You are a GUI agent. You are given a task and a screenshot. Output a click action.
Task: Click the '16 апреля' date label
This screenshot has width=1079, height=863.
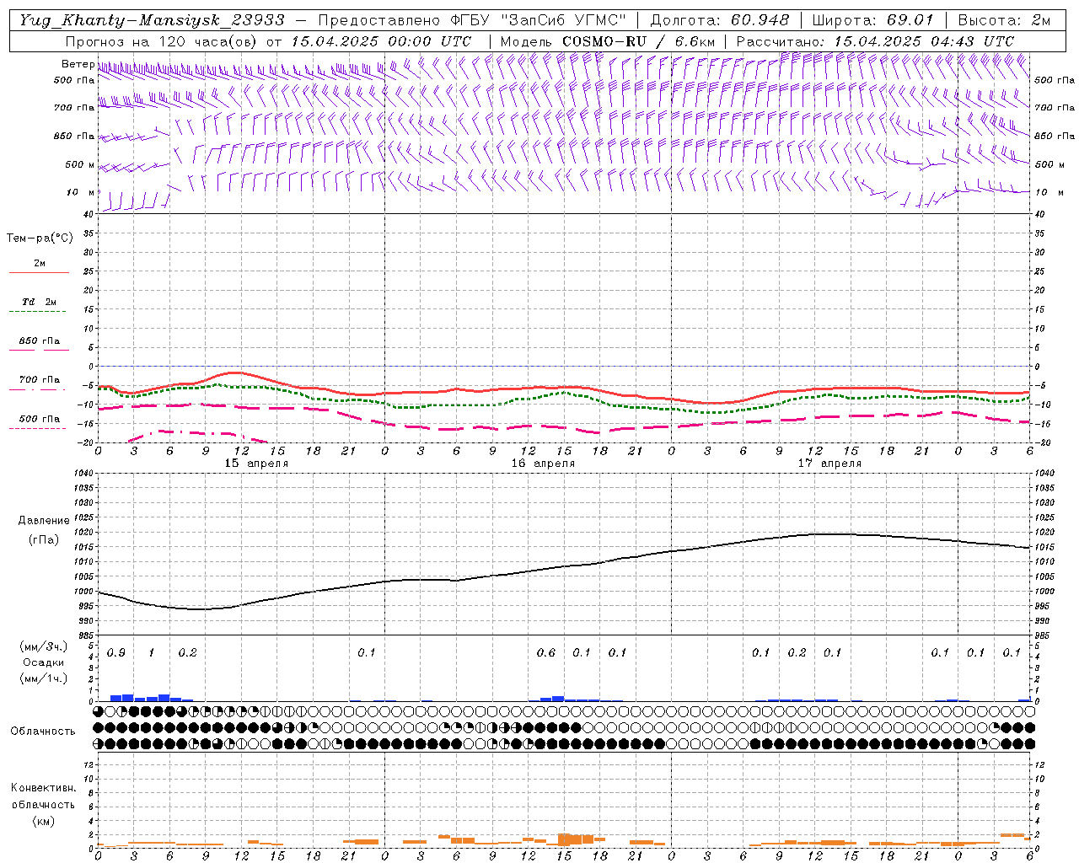tap(543, 464)
